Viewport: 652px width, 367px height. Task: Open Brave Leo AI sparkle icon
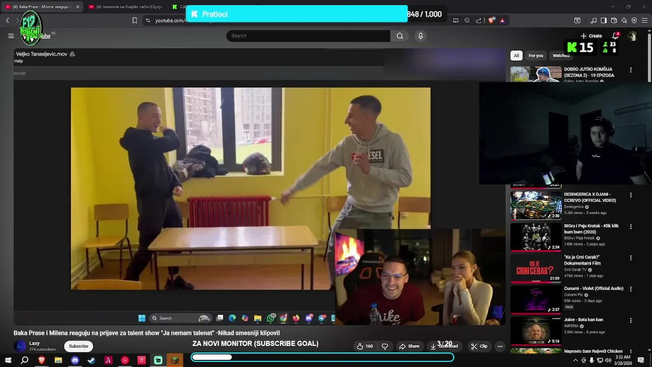click(624, 20)
